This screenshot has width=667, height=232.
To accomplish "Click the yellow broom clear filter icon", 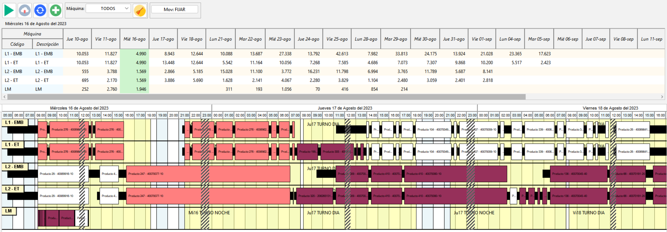I will click(x=140, y=11).
